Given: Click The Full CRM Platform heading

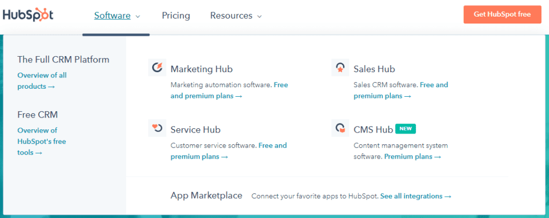Looking at the screenshot, I should 63,59.
